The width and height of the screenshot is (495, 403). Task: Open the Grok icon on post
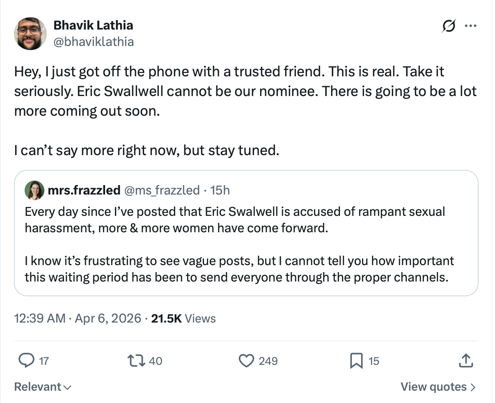pyautogui.click(x=448, y=26)
